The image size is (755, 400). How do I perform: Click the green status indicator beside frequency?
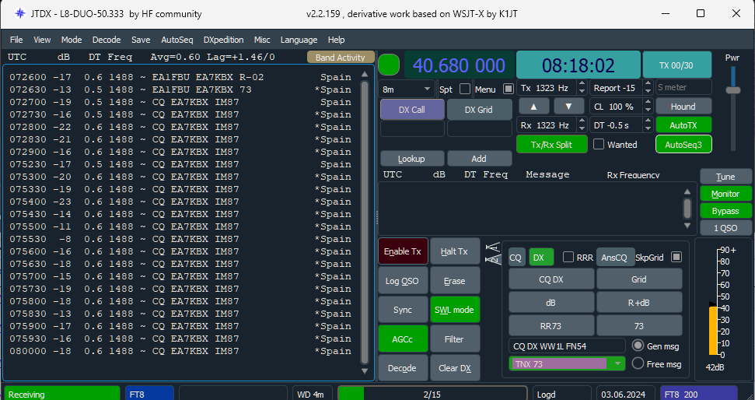389,65
